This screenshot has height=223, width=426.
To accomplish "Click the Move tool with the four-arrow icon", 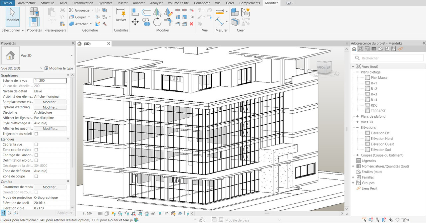I will tap(135, 22).
